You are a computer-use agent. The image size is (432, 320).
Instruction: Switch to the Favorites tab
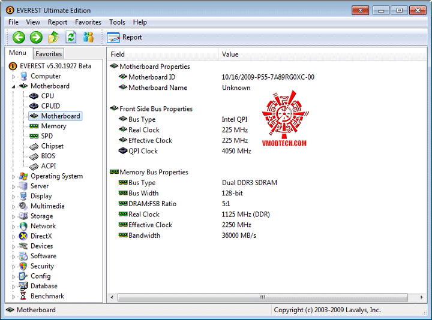pos(49,54)
